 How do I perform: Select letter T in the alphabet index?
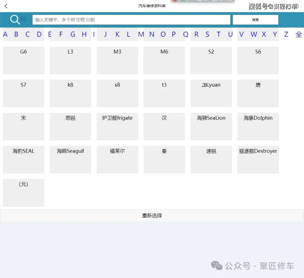point(219,34)
